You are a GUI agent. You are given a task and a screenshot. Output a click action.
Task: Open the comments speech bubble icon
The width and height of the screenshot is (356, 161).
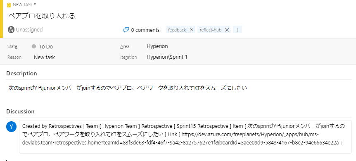point(126,30)
